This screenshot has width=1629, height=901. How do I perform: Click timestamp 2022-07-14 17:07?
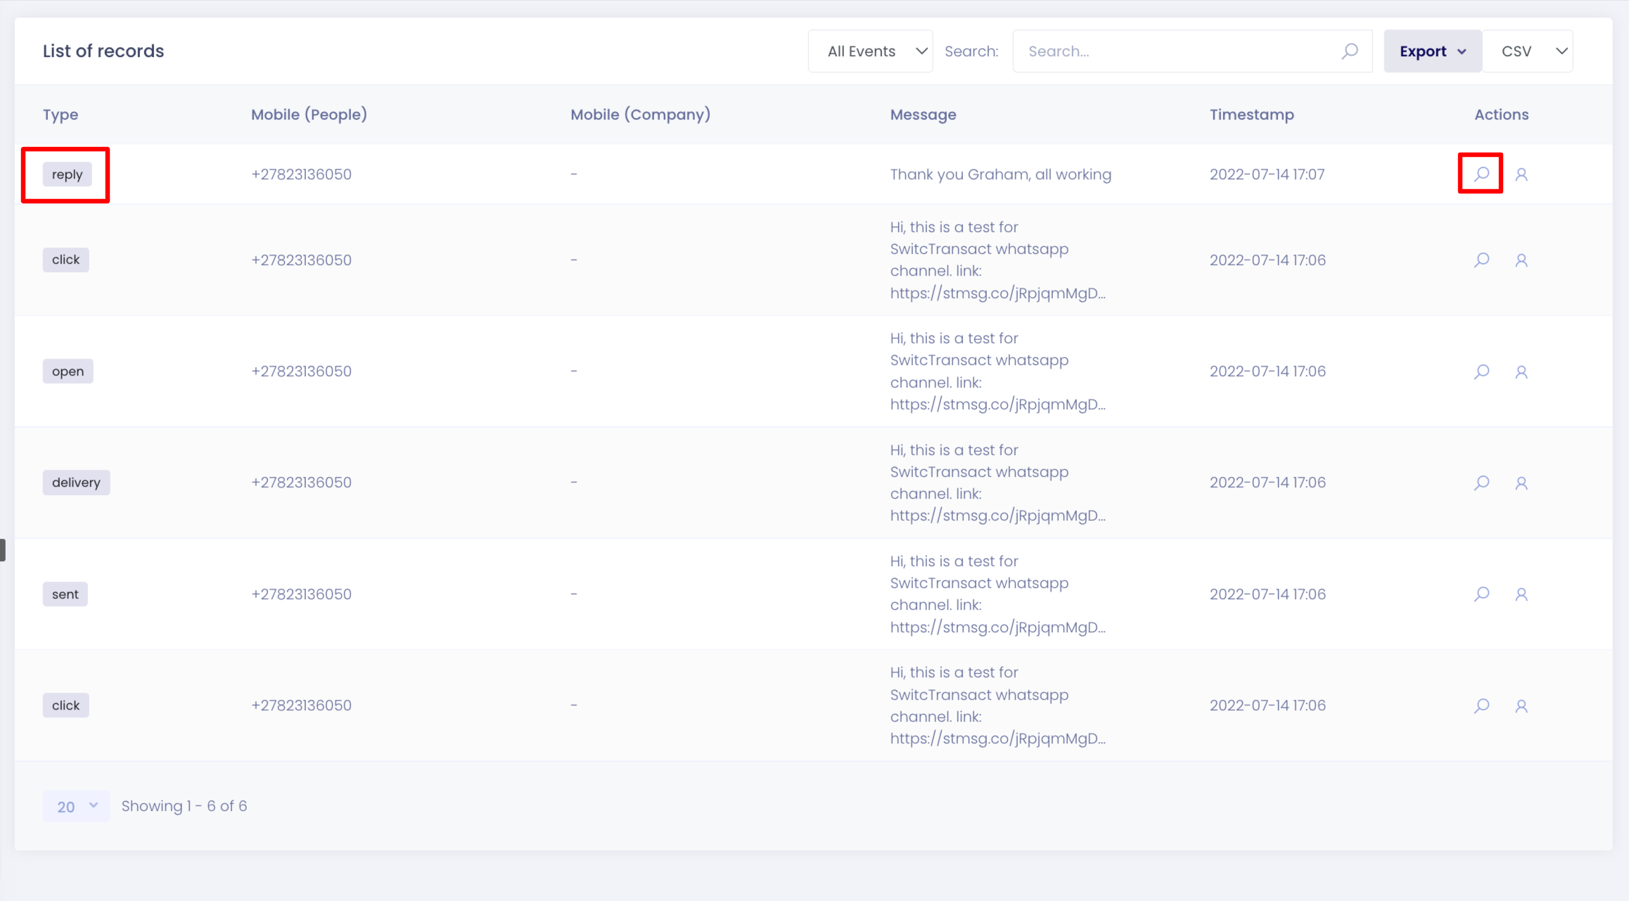[1267, 174]
